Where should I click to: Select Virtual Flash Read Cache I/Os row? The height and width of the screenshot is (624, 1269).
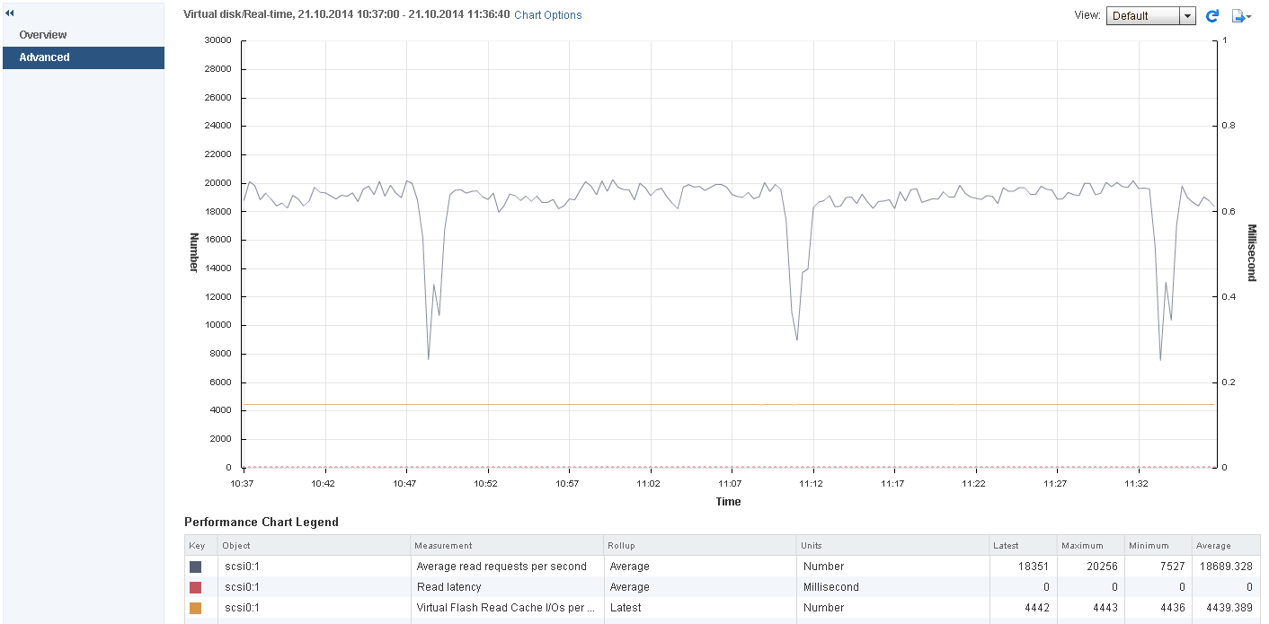coord(723,608)
